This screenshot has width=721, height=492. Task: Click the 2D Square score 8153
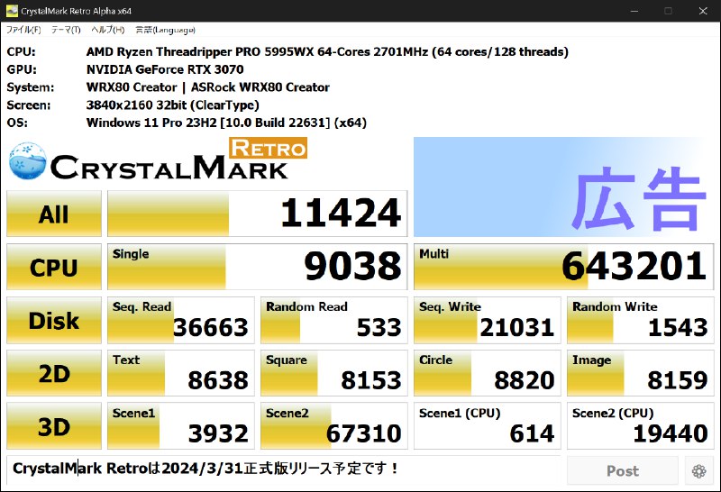coord(334,373)
